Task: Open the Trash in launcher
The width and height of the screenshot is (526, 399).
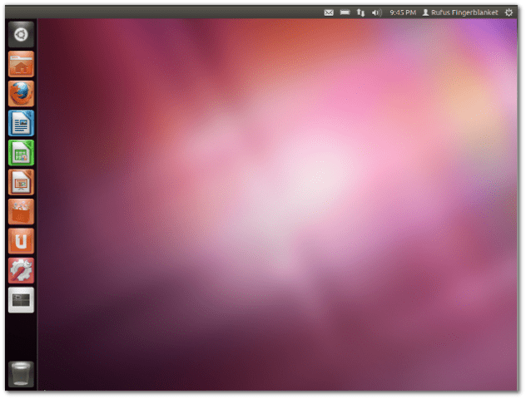Action: (21, 374)
